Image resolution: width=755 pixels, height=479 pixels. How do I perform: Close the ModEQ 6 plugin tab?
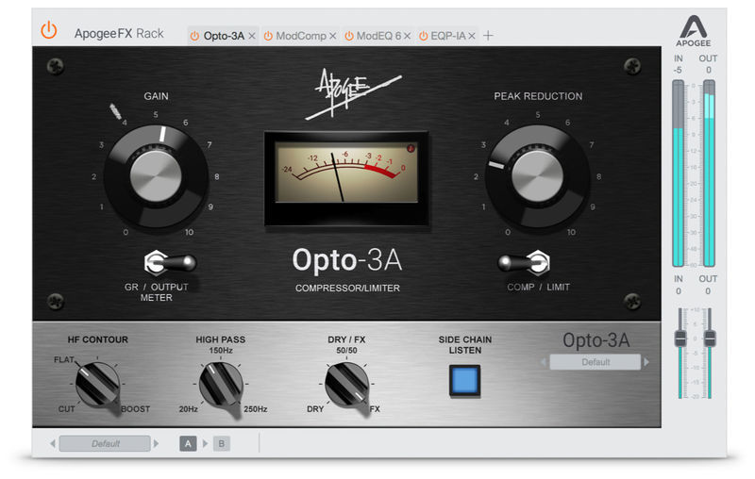pyautogui.click(x=408, y=36)
